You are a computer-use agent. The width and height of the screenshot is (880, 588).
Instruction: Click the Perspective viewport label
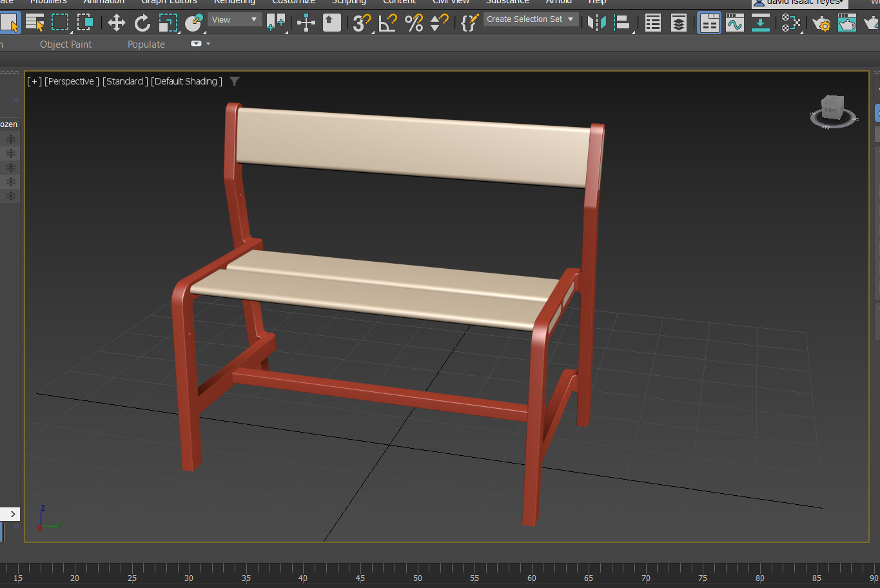(x=71, y=81)
